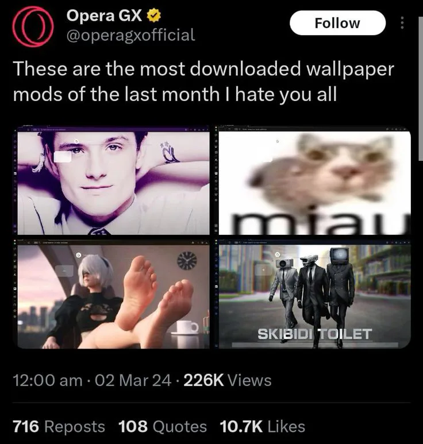Click the tweet text about wallpaper mods
The width and height of the screenshot is (423, 444).
(203, 81)
